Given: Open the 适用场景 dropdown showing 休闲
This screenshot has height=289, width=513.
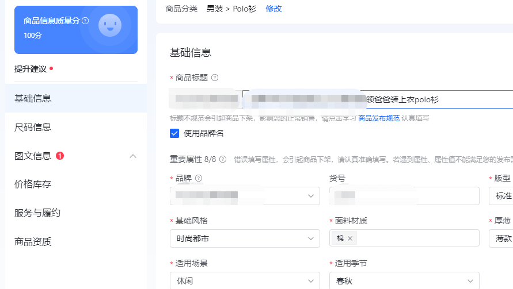Looking at the screenshot, I should coord(245,281).
